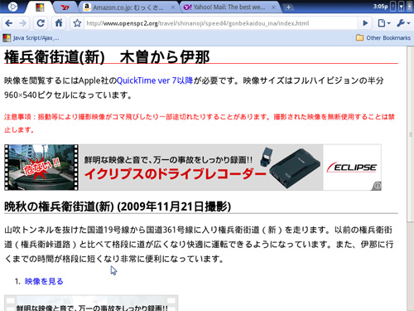Click the Chrome OS launcher logo icon

pos(12,7)
